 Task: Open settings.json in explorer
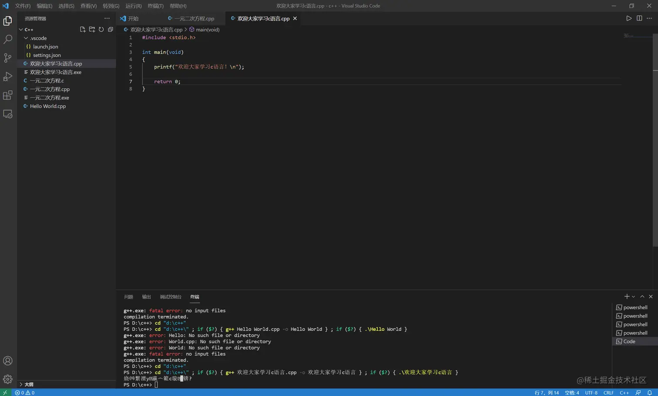click(67, 55)
